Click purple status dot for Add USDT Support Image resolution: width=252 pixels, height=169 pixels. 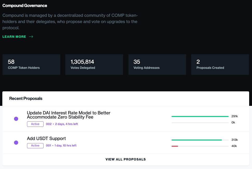pyautogui.click(x=16, y=143)
